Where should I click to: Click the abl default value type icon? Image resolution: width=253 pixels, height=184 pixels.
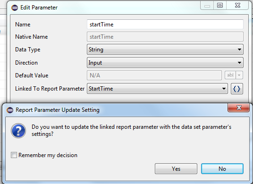[x=230, y=75]
